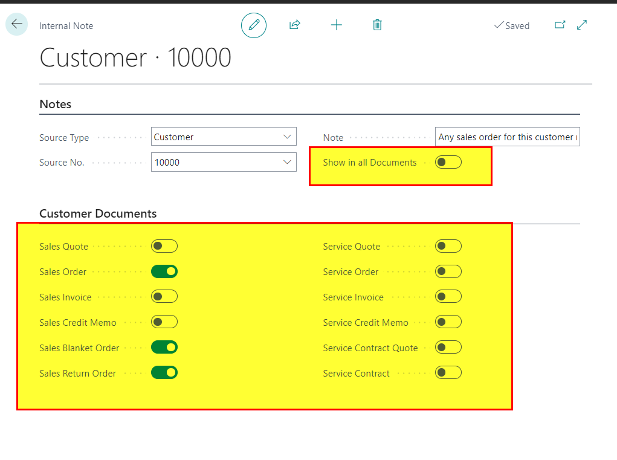
Task: Collapse the Customer Documents section header
Action: (98, 213)
